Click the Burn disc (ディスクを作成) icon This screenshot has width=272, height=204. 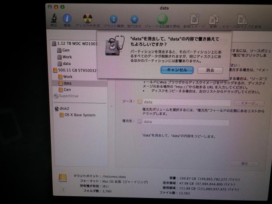pos(88,19)
